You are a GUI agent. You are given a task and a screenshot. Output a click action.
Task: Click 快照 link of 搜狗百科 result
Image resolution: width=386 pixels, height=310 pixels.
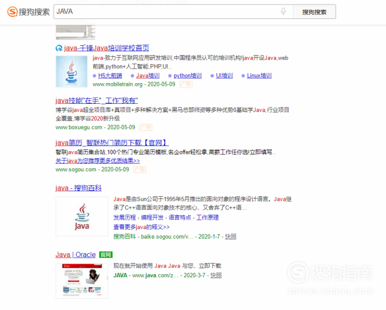231,237
